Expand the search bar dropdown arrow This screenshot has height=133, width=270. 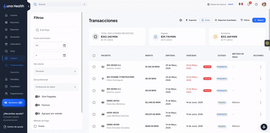(84, 4)
